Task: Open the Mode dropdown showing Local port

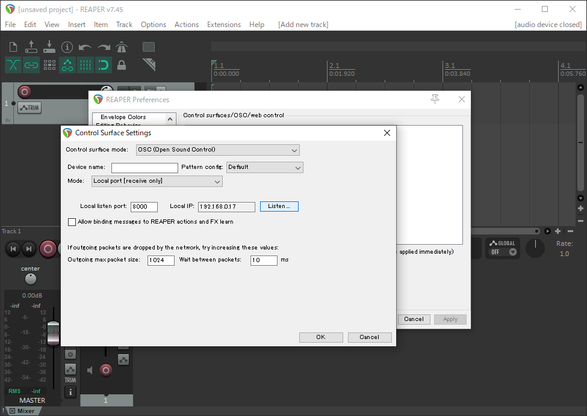Action: 157,182
